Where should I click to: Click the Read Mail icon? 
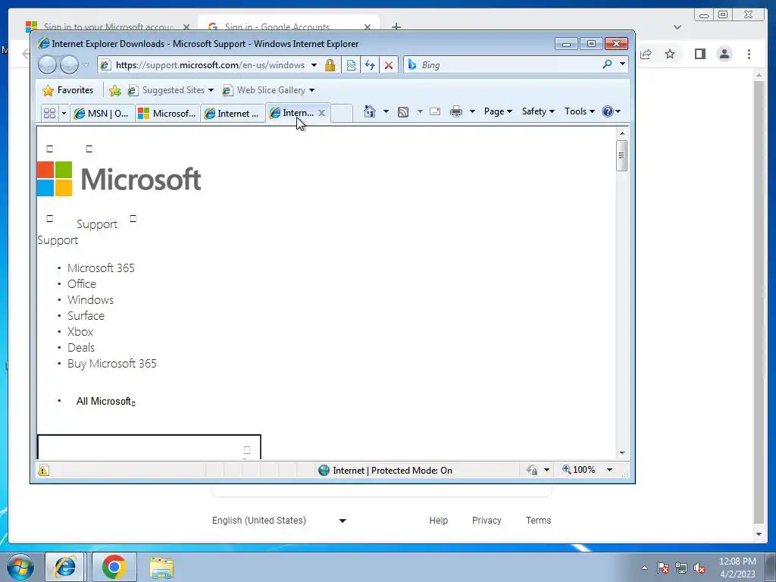pos(435,111)
